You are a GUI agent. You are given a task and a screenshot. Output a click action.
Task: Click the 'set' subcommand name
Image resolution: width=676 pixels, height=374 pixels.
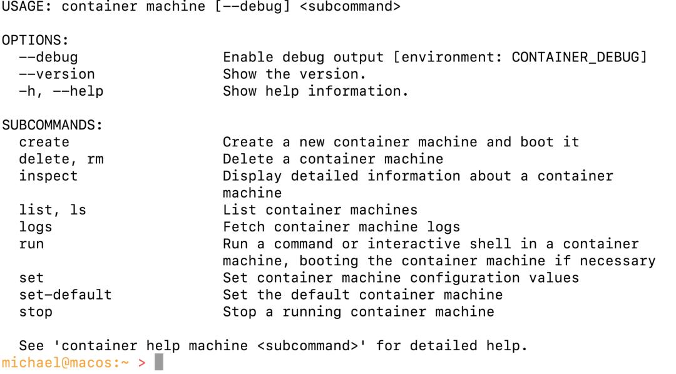[31, 278]
